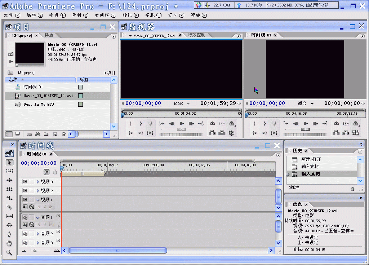Expand the 视频 2 track

[37, 191]
